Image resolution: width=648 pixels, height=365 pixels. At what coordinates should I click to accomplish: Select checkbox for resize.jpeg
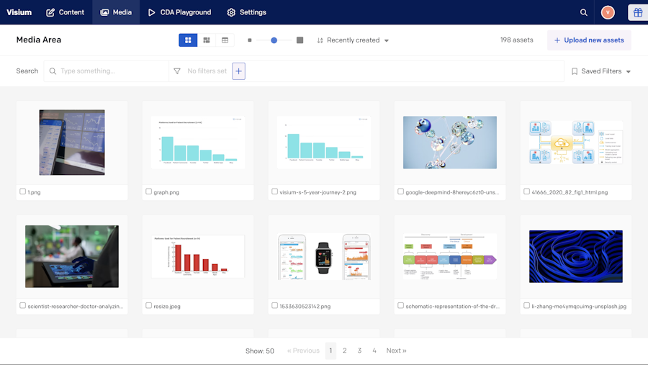click(x=149, y=305)
